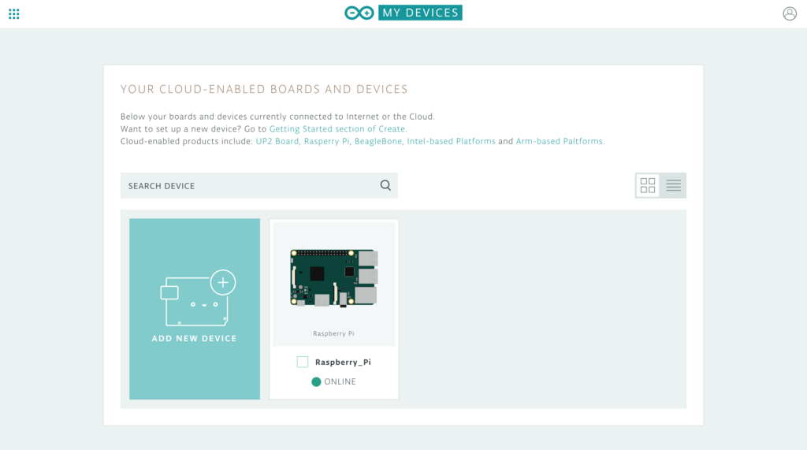807x450 pixels.
Task: Open Getting Started section of Create link
Action: click(337, 128)
